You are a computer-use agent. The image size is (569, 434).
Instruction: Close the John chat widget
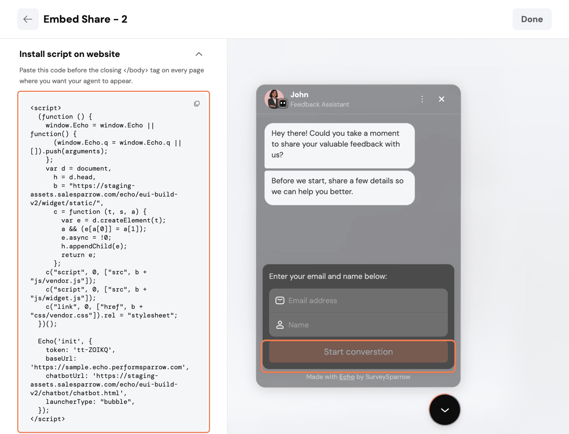(441, 99)
